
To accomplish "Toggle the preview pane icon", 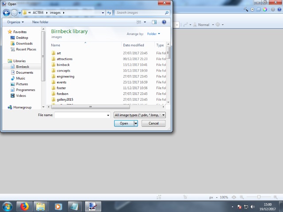I will click(x=154, y=22).
